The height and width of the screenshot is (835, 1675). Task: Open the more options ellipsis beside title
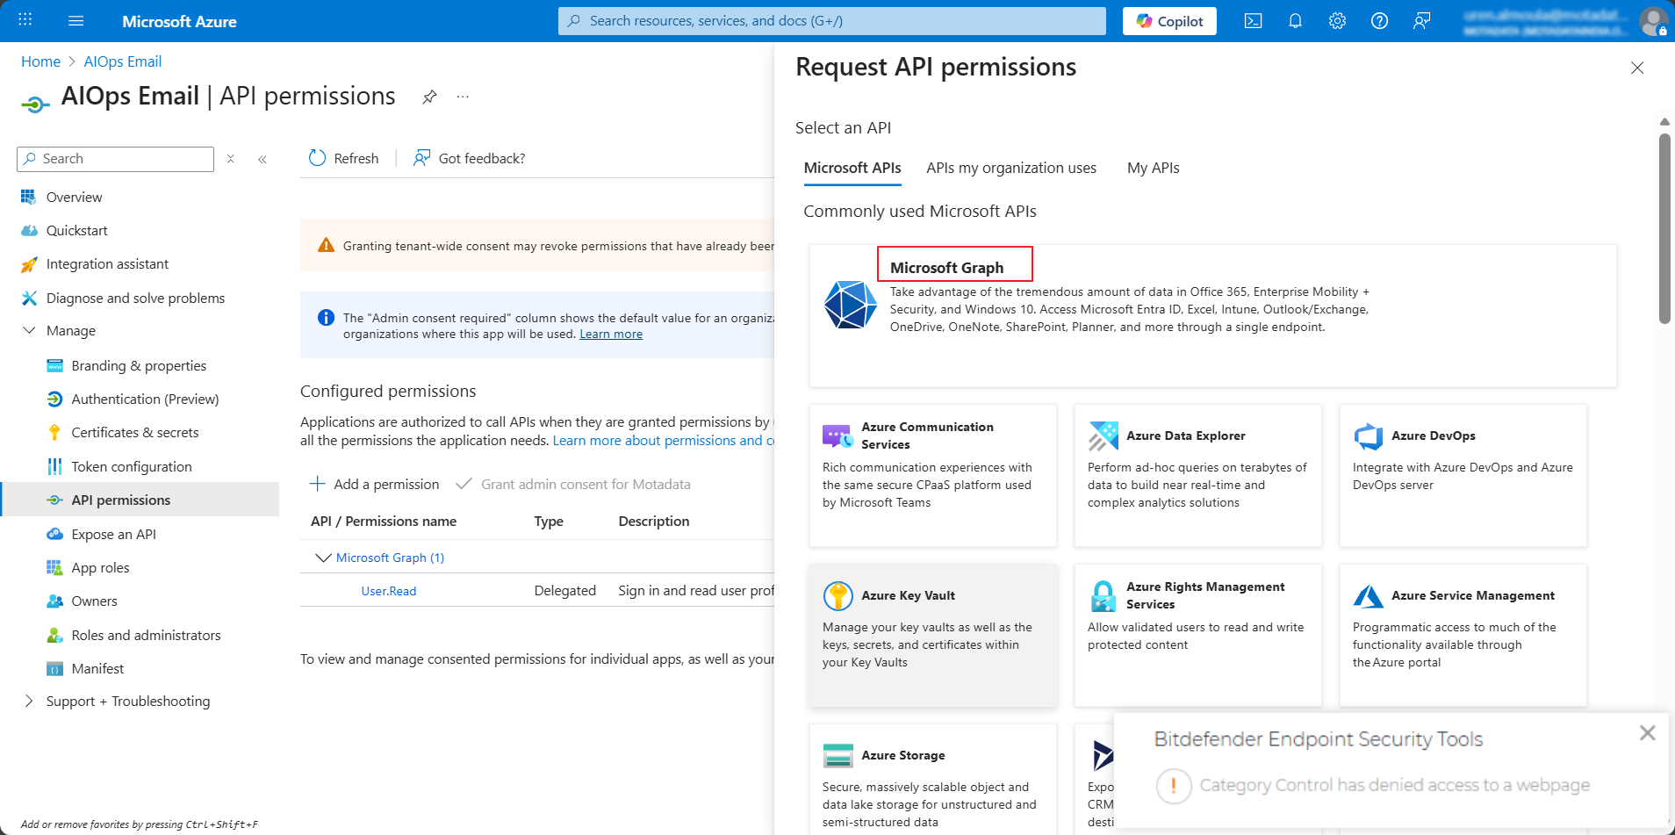[463, 97]
